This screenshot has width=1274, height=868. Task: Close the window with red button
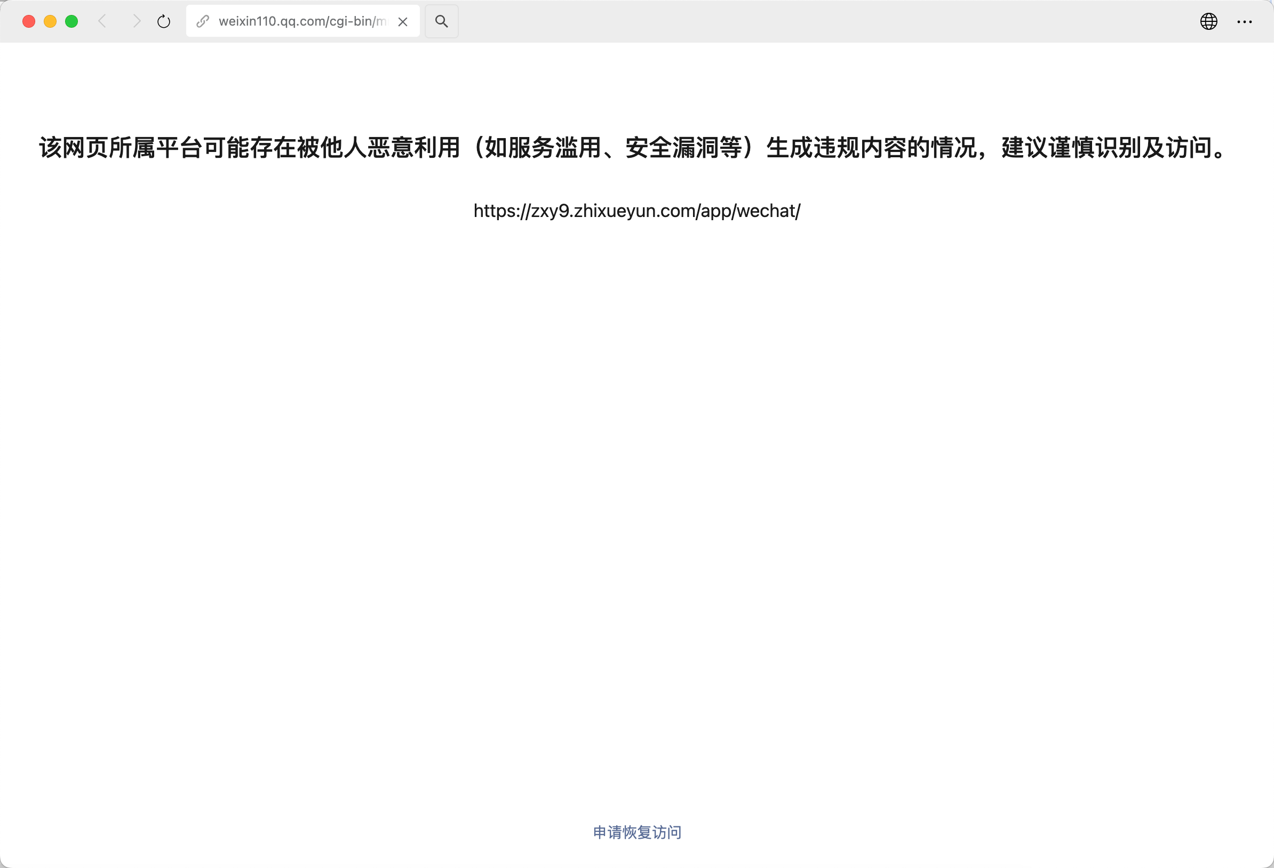tap(28, 21)
